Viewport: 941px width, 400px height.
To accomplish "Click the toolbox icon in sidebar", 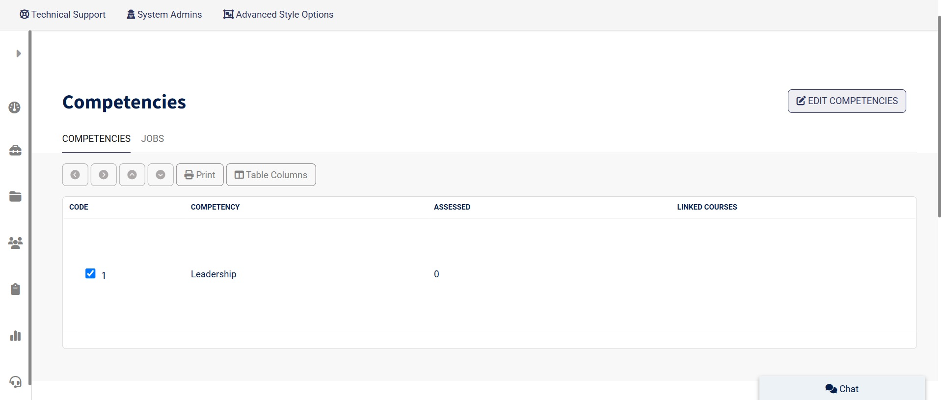I will click(x=15, y=150).
